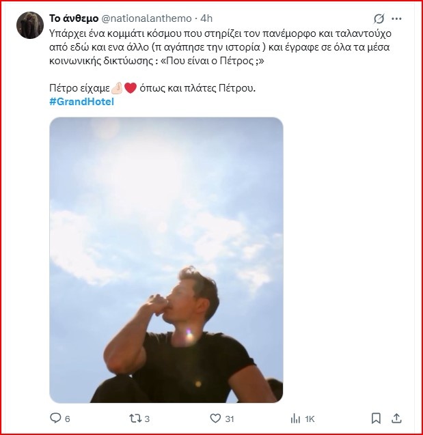Open view analytics bar-chart icon
Viewport: 423px width, 435px height.
[x=296, y=418]
